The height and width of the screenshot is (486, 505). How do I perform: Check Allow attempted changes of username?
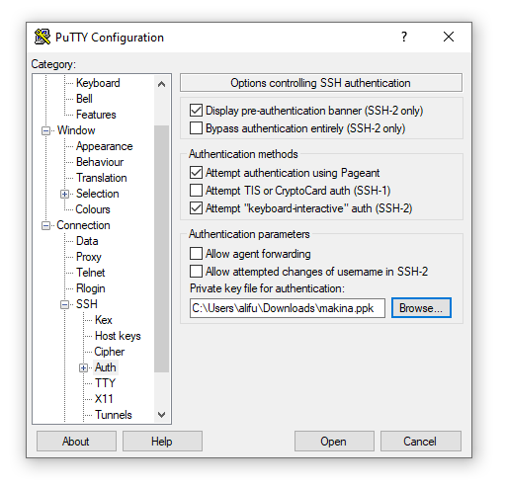196,272
